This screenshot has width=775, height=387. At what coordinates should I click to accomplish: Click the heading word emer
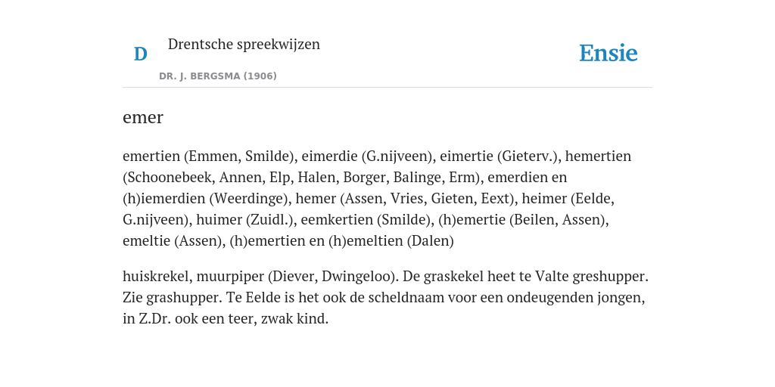pos(143,117)
